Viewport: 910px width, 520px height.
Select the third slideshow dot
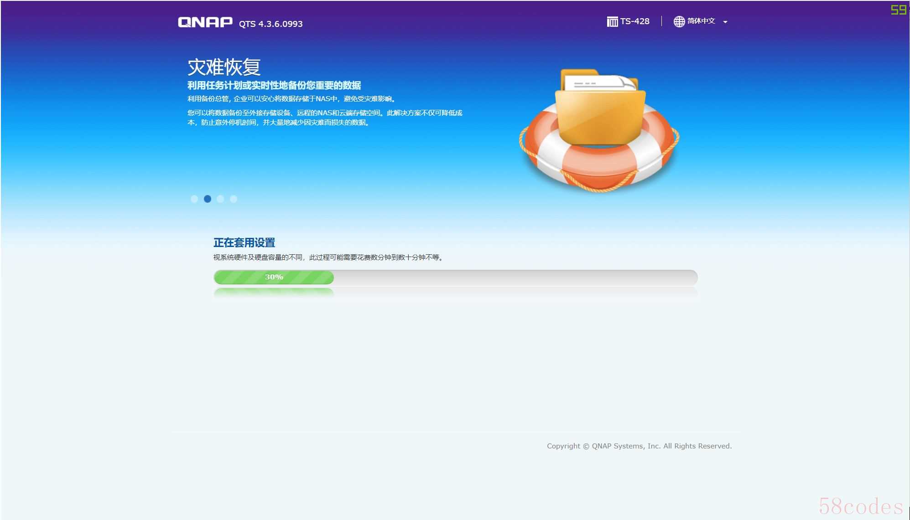[x=220, y=199]
